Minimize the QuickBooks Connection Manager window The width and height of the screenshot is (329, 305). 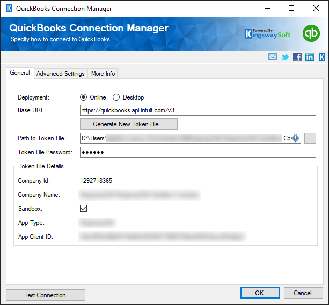tap(267, 9)
